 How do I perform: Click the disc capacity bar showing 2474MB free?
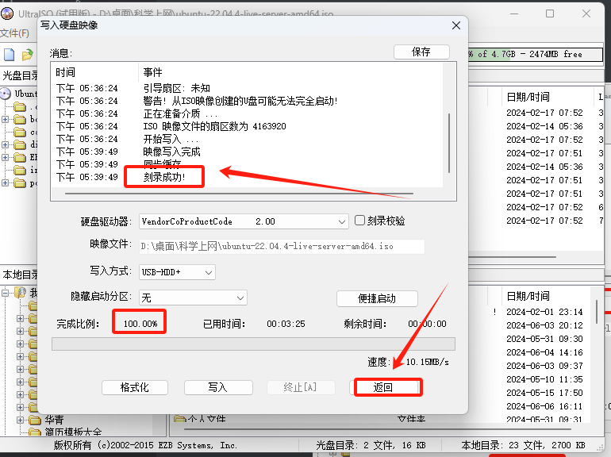pos(535,54)
